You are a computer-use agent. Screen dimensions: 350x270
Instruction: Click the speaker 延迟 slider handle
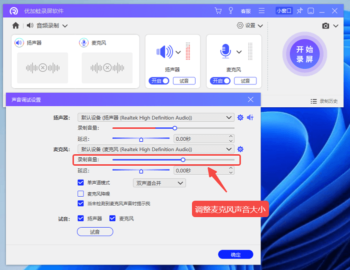(x=141, y=140)
